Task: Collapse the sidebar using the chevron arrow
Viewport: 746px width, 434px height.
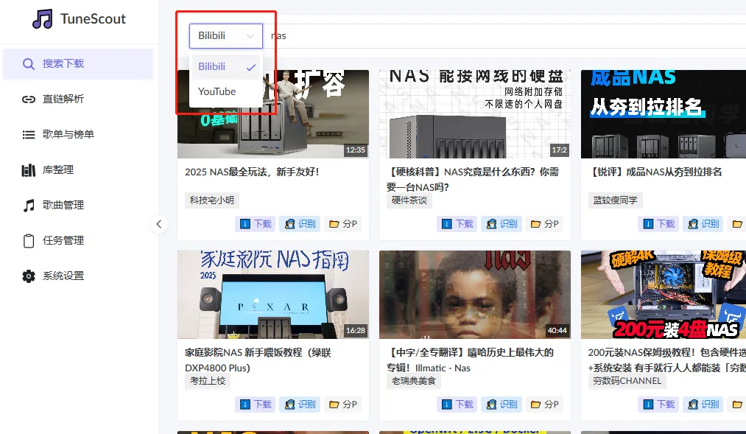Action: point(159,224)
